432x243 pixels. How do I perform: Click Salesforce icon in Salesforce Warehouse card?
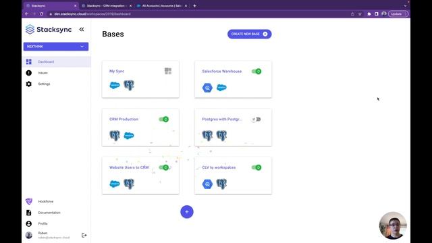(x=221, y=88)
